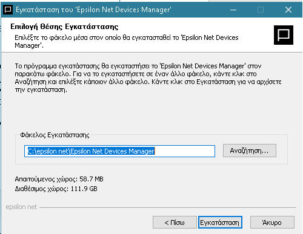
Task: Click the instruction paragraph starting 'Το πρόγραμμα εγκατάστασης'
Action: (148, 78)
